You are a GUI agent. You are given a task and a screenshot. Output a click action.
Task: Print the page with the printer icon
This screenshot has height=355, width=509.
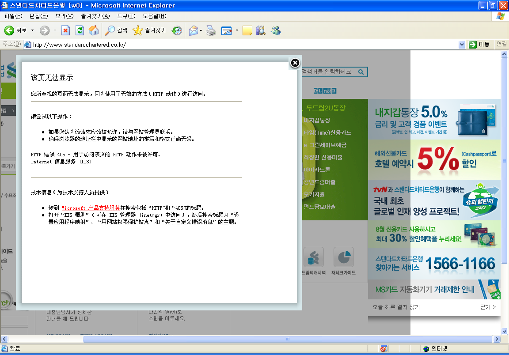(211, 30)
